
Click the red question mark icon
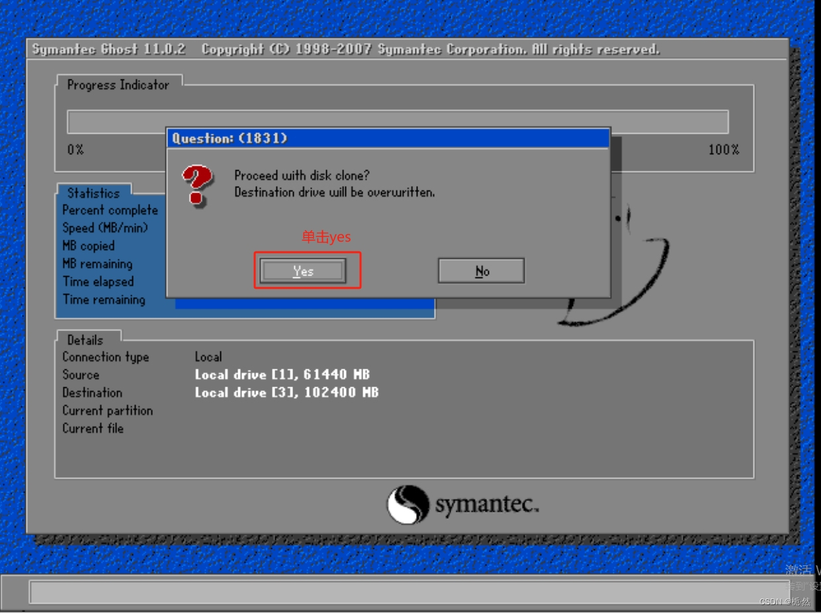point(197,185)
